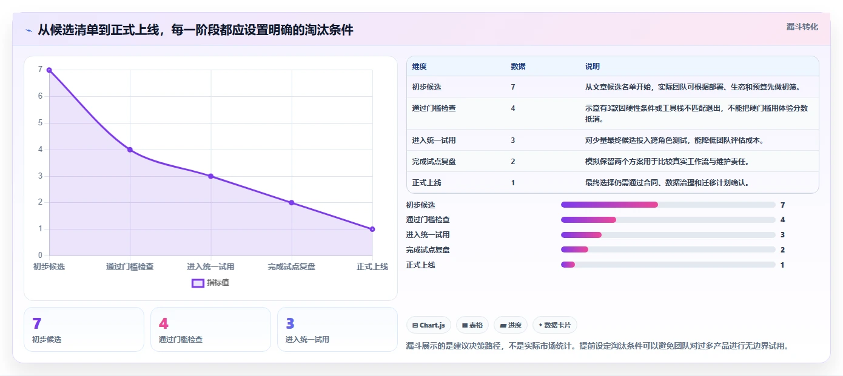Click the footnote starting 漏斗展示的是建议决策路径

pyautogui.click(x=597, y=346)
